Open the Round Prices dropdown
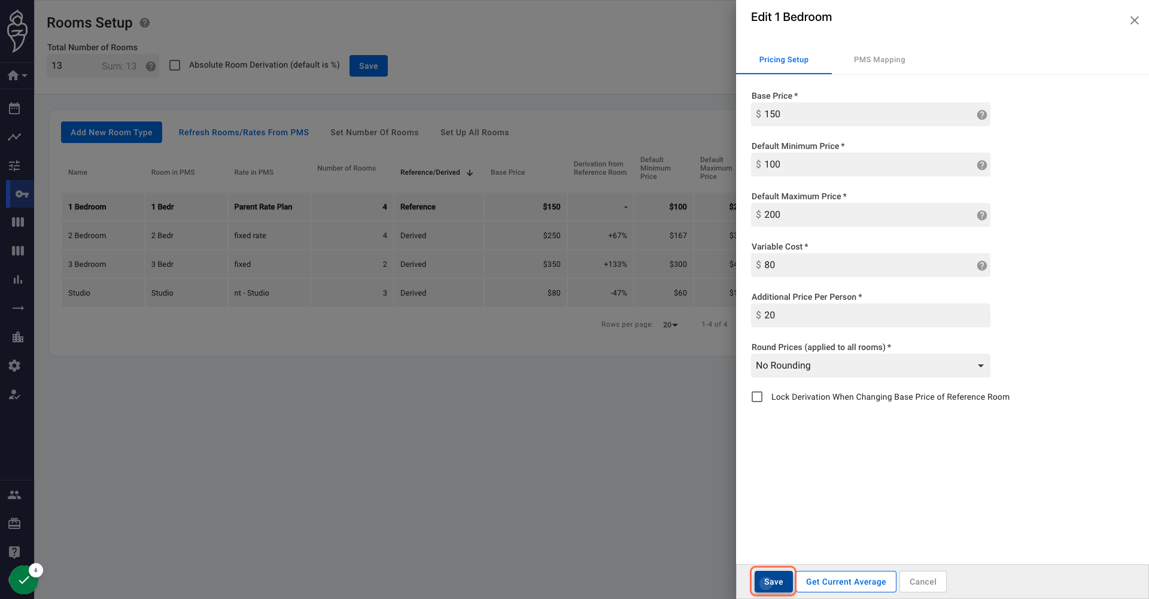 pyautogui.click(x=871, y=366)
